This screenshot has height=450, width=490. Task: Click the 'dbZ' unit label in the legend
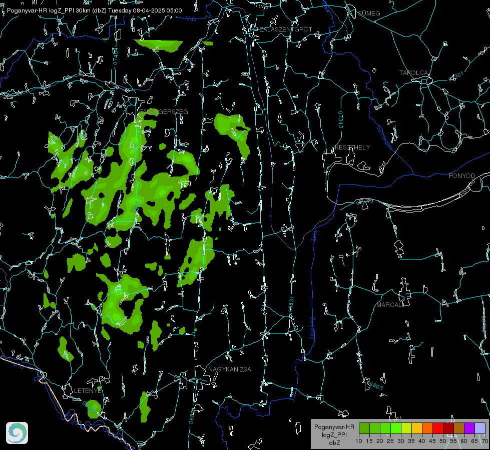[334, 443]
